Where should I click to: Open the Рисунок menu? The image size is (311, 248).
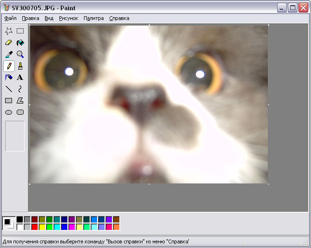pyautogui.click(x=68, y=18)
